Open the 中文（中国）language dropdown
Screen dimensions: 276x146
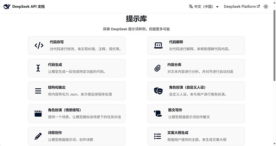(204, 7)
